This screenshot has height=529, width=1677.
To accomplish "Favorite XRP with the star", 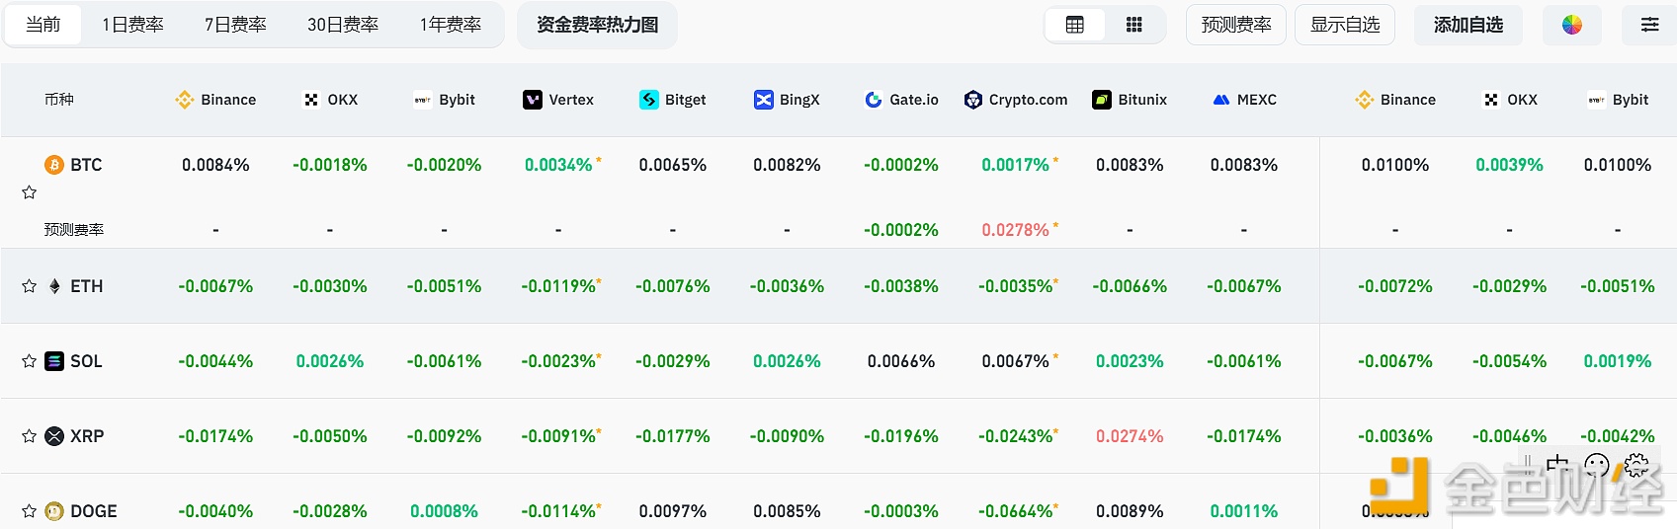I will tap(30, 436).
